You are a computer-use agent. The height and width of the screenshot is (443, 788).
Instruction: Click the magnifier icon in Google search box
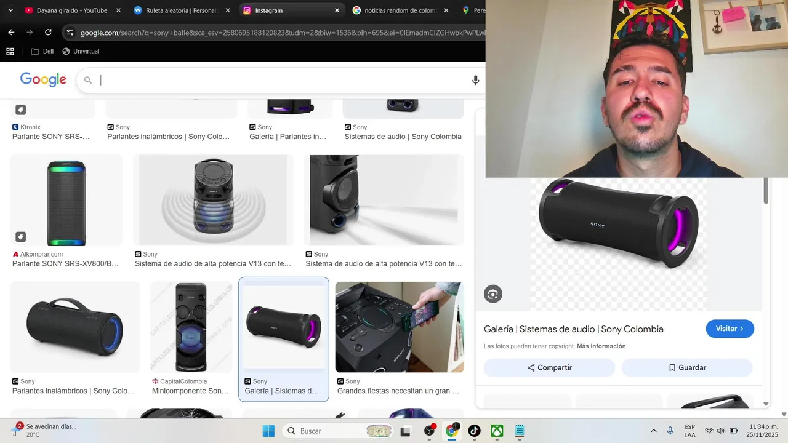tap(88, 80)
